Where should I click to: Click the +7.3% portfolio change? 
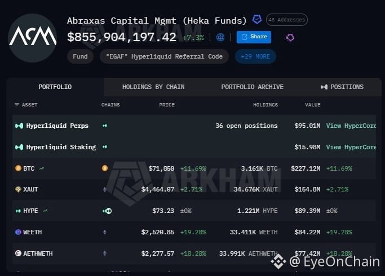click(x=193, y=38)
